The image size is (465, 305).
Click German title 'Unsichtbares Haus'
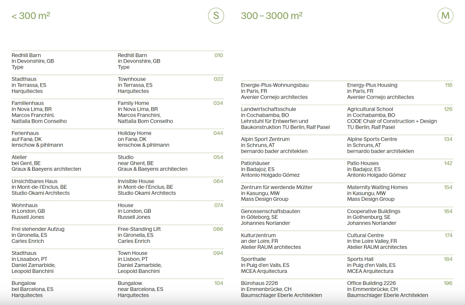point(35,181)
